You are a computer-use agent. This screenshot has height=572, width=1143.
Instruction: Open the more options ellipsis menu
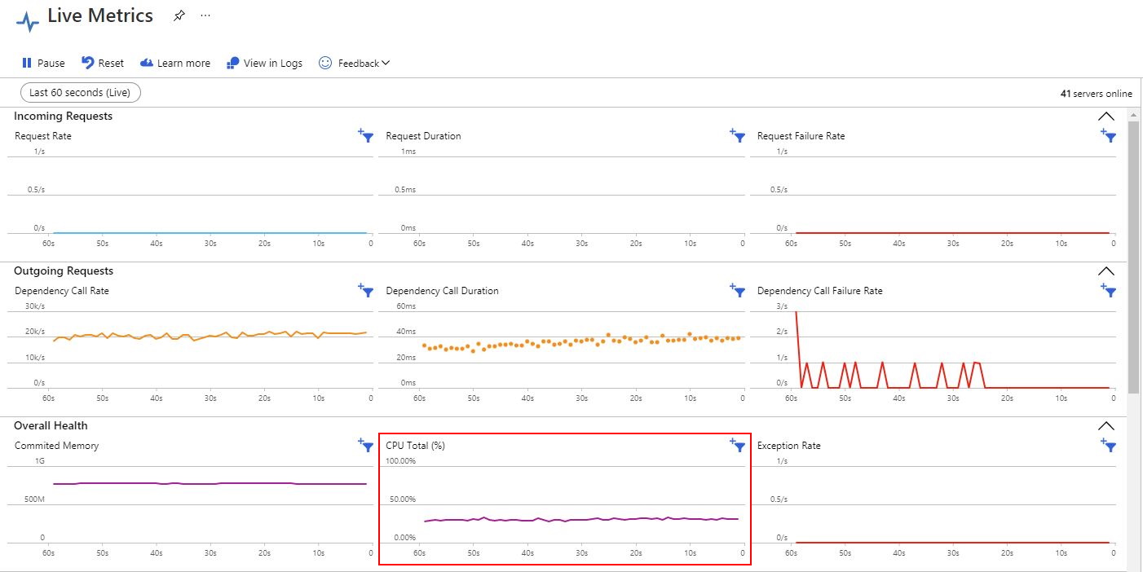[205, 15]
